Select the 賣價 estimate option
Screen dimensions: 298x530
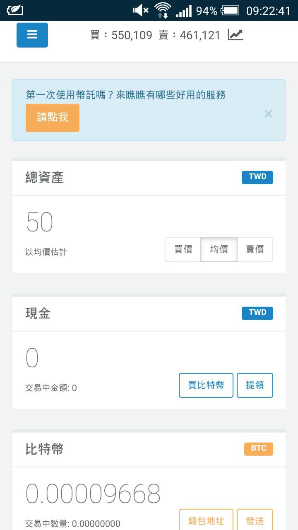255,250
